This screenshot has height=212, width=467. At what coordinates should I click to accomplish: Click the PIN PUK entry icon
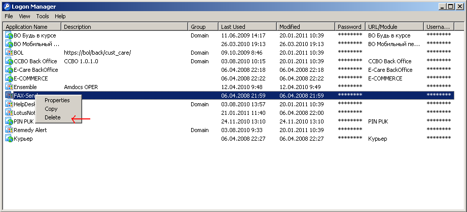9,121
